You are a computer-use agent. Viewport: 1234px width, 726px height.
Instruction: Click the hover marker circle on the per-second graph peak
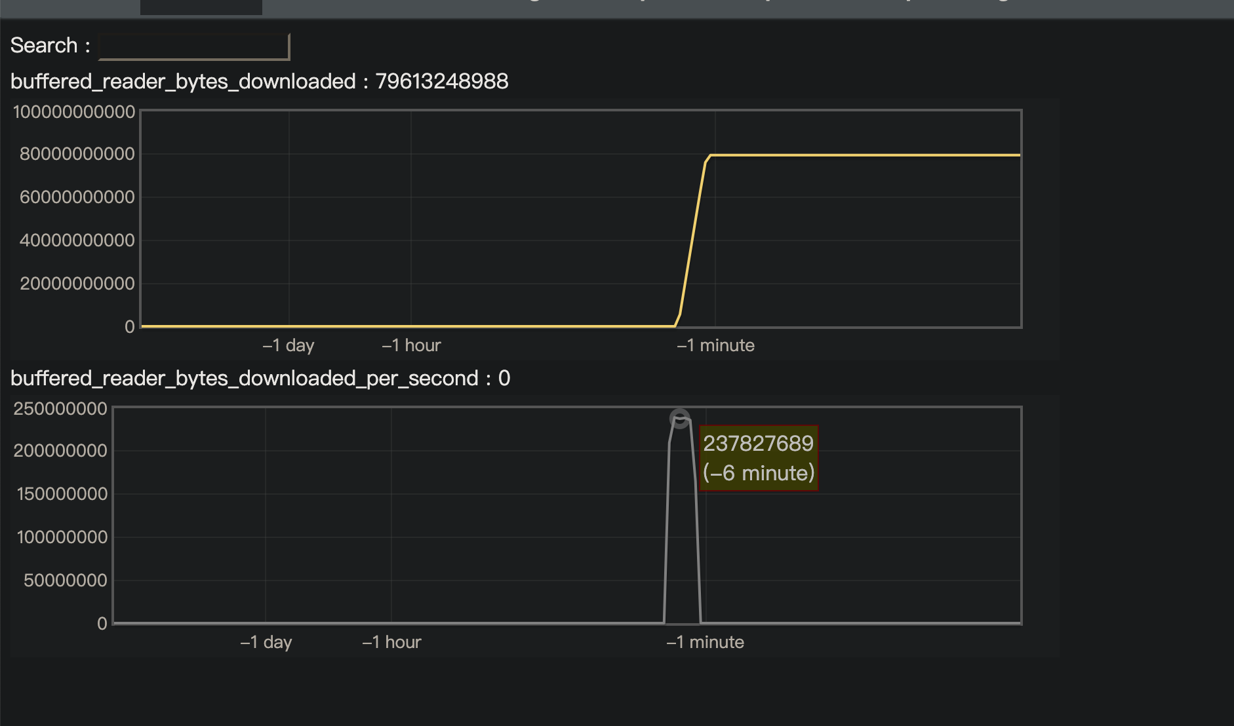pos(680,418)
